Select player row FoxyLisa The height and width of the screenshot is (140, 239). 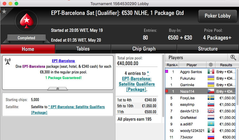(x=201, y=98)
